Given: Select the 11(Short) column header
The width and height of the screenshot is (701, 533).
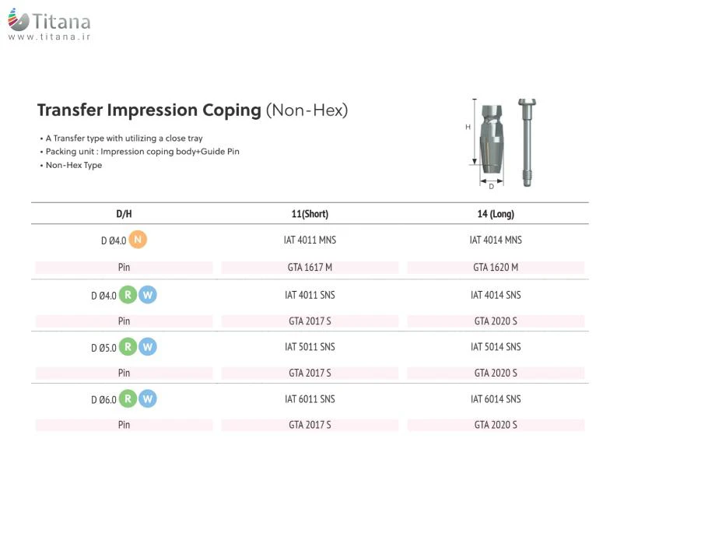Looking at the screenshot, I should click(x=310, y=214).
